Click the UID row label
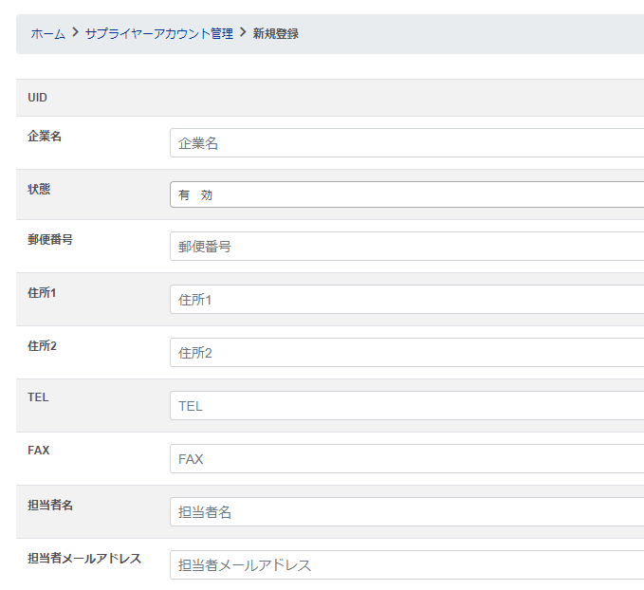The height and width of the screenshot is (590, 644). [38, 98]
